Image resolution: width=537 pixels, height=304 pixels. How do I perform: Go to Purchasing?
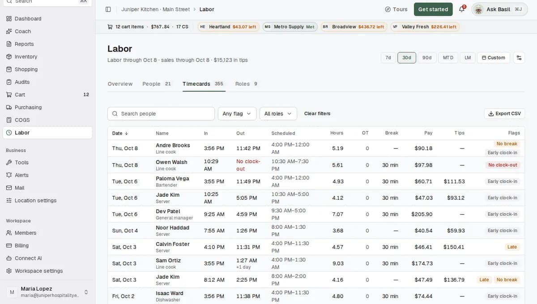pos(47,107)
